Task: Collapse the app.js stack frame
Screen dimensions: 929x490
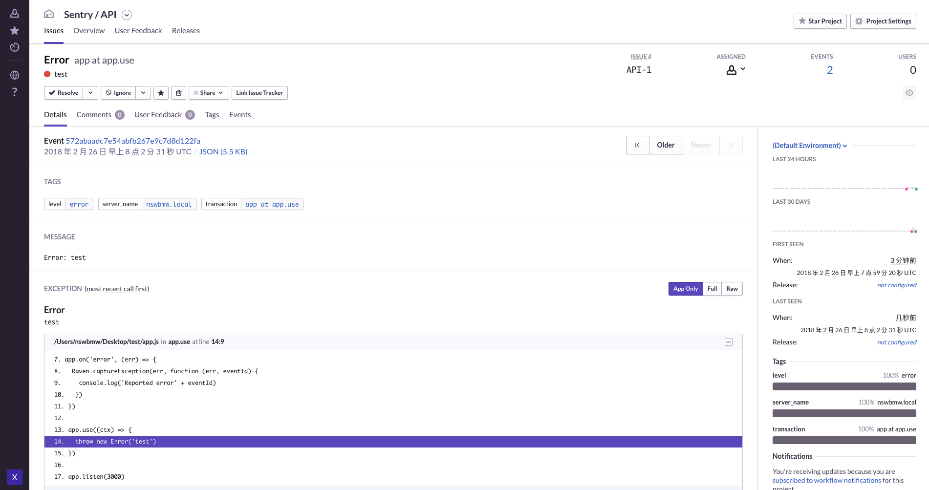Action: tap(728, 342)
